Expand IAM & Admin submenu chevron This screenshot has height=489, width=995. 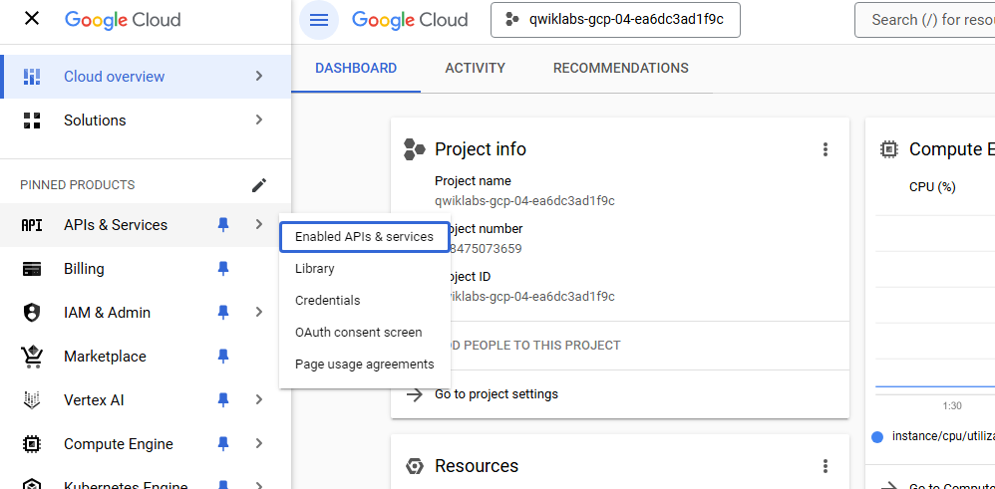[259, 312]
